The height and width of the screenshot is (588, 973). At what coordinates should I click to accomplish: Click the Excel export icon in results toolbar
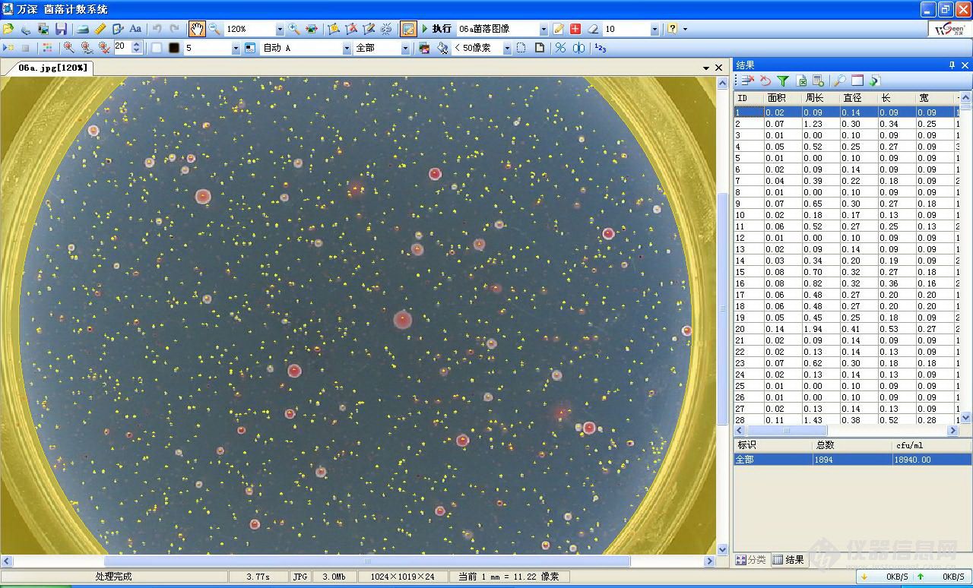(801, 81)
